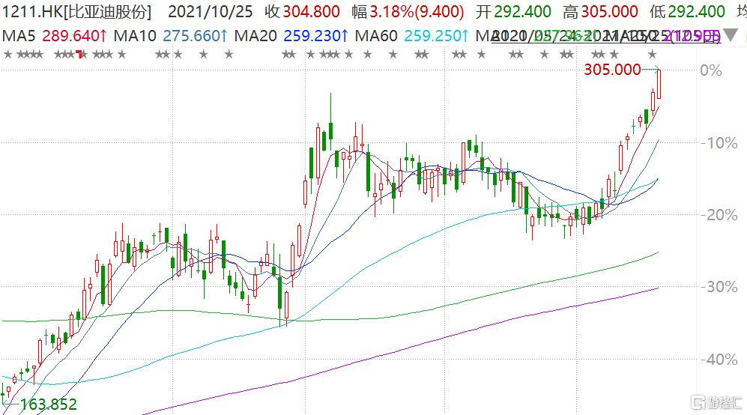Click the 305.000 peak price label on chart
Viewport: 747px width, 415px height.
(x=612, y=70)
